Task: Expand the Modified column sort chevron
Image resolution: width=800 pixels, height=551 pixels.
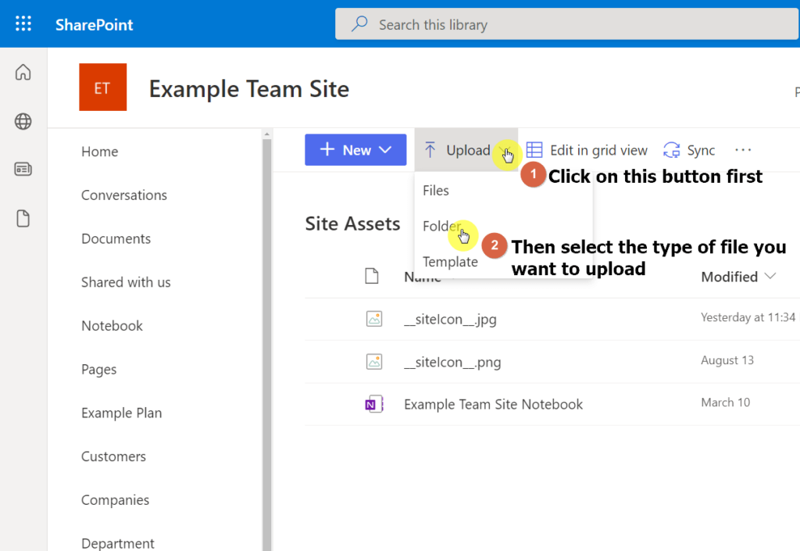Action: (770, 276)
